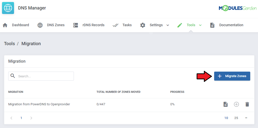Viewport: 258px width, 128px height.
Task: Click 'Migration from PowerDNS to Openprovider' text
Action: click(39, 104)
